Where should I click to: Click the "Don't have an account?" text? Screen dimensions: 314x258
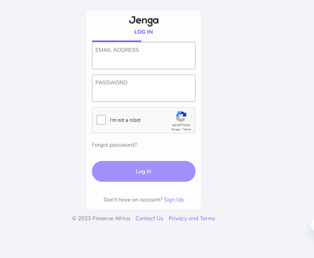(x=133, y=200)
